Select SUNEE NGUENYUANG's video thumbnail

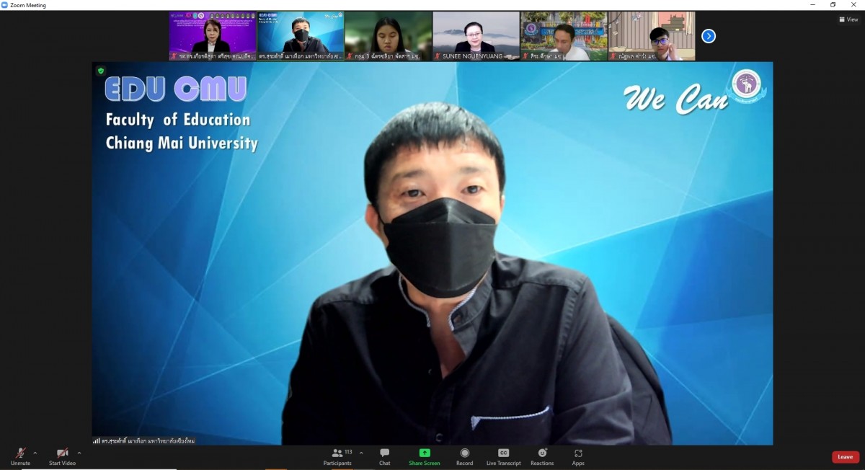tap(476, 36)
